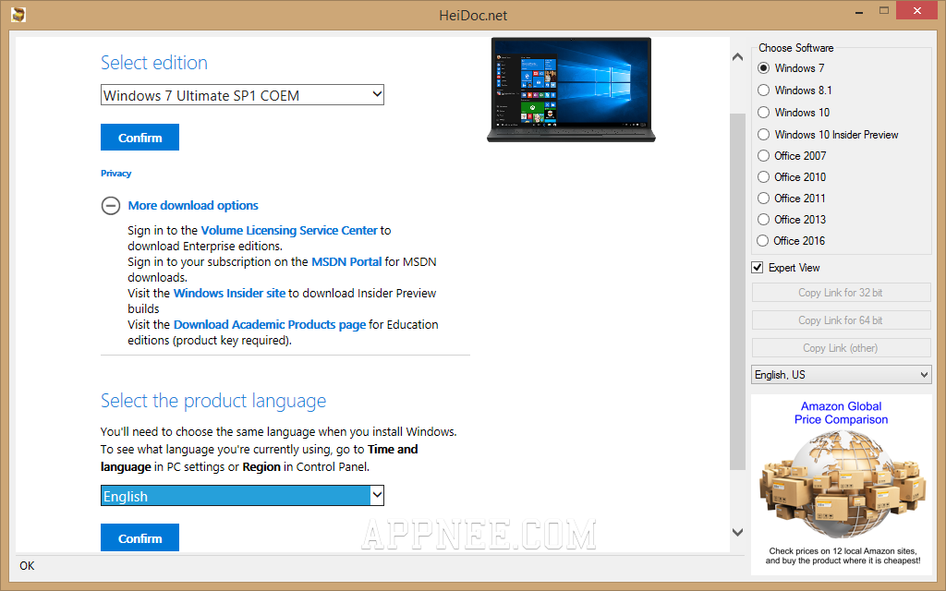Click the HeiDoc app icon in title bar
Viewport: 946px width, 591px height.
(x=18, y=14)
